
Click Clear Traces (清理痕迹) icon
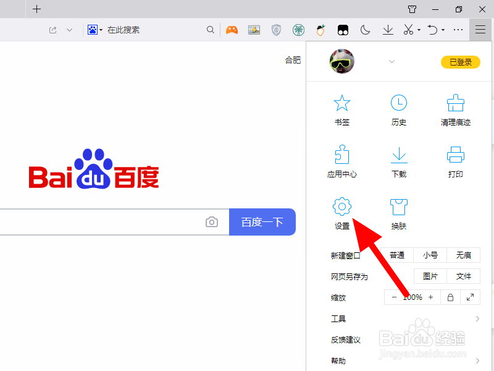(456, 103)
